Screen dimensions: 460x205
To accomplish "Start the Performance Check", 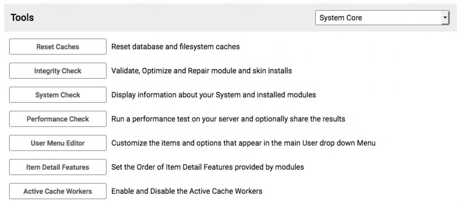I will click(x=57, y=119).
